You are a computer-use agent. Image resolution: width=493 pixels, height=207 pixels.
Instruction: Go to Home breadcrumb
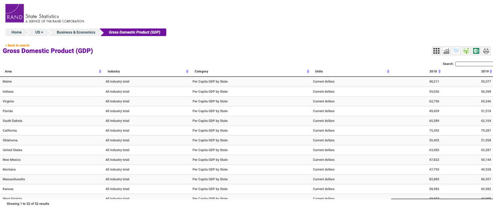(x=17, y=32)
